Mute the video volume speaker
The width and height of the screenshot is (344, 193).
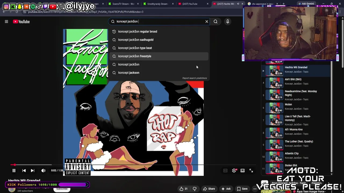(43, 170)
